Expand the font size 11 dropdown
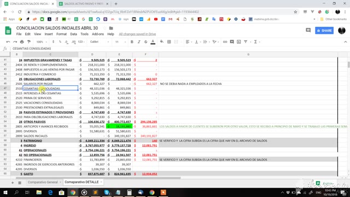The image size is (350, 197). click(120, 42)
